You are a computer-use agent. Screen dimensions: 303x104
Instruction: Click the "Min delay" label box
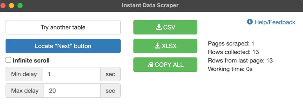24,74
